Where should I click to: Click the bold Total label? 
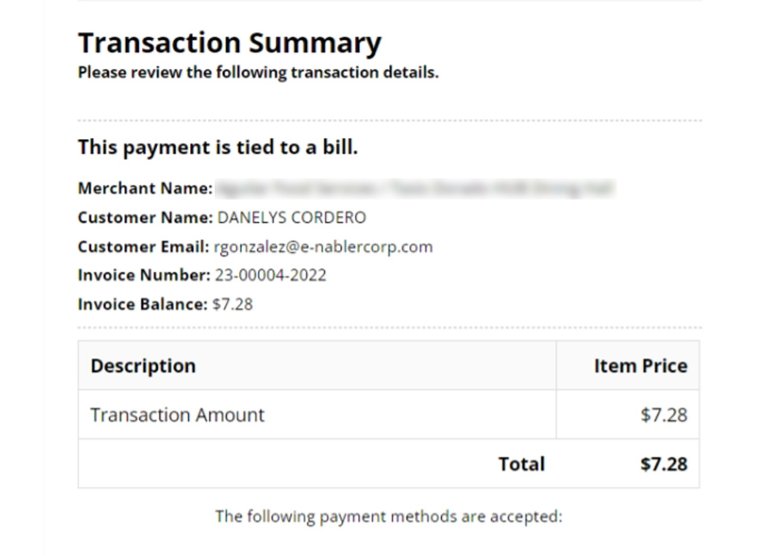tap(521, 464)
